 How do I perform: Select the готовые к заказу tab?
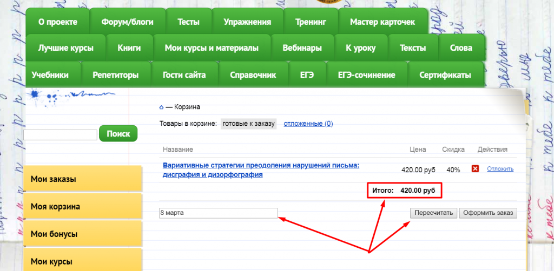249,124
